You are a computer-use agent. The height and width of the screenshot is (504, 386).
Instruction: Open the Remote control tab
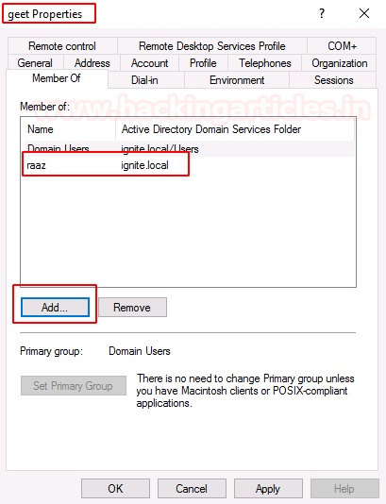click(62, 46)
